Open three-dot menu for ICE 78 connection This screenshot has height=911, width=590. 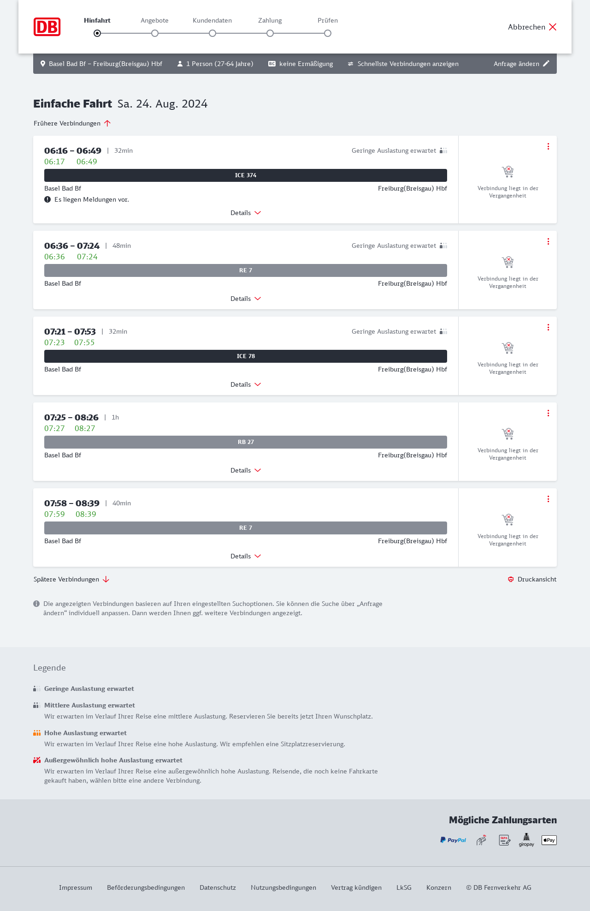click(548, 327)
